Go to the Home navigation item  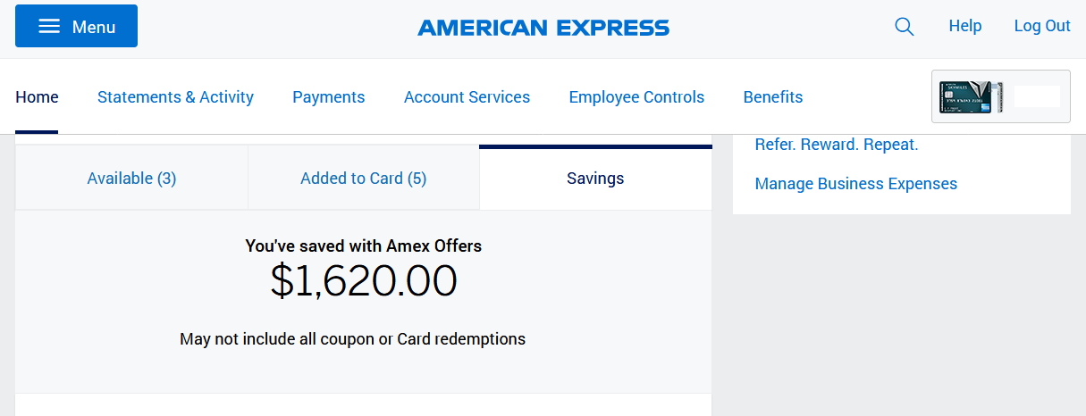pos(37,97)
